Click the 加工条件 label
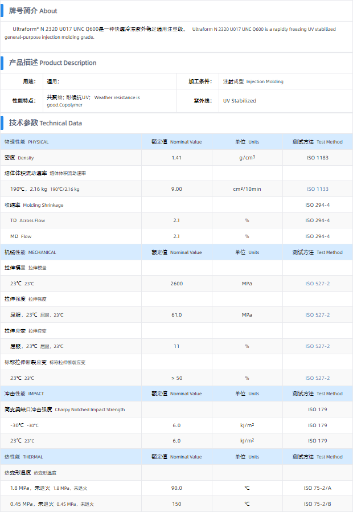 coord(200,81)
